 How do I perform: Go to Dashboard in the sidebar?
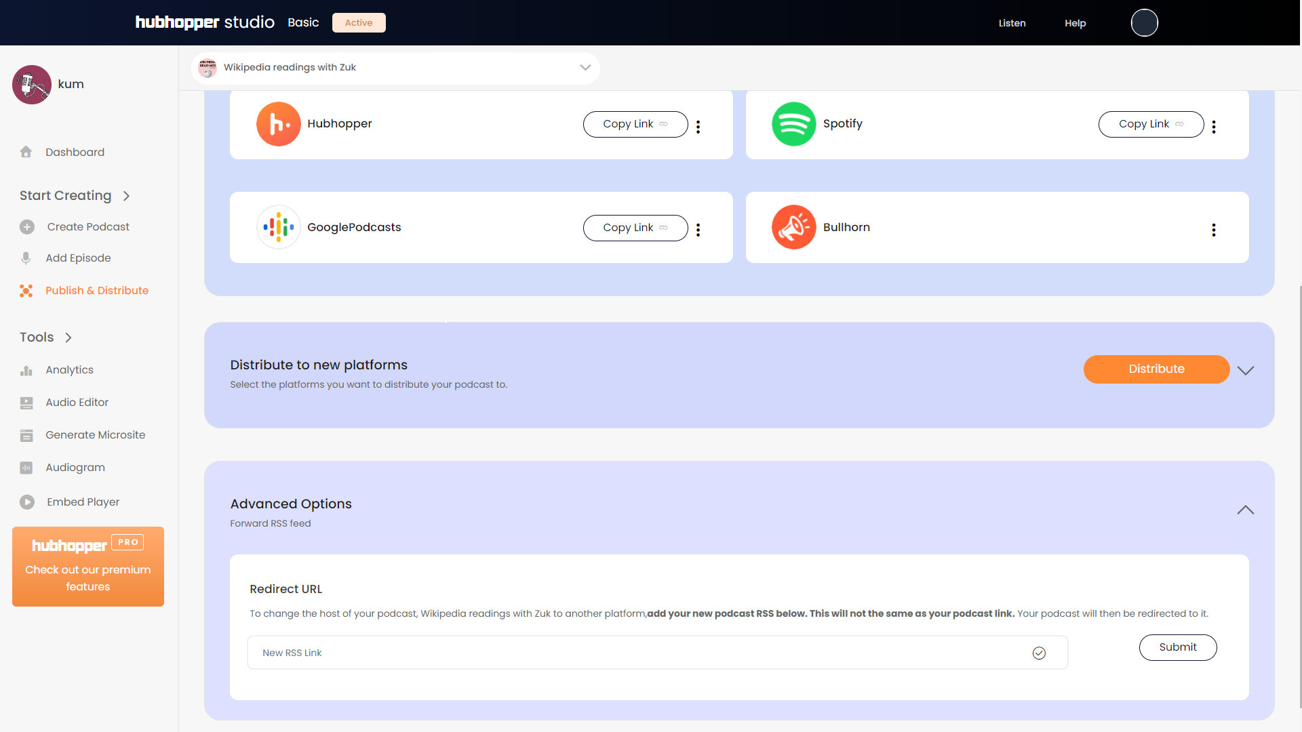(x=75, y=152)
